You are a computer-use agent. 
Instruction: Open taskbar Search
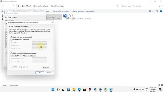(58, 89)
